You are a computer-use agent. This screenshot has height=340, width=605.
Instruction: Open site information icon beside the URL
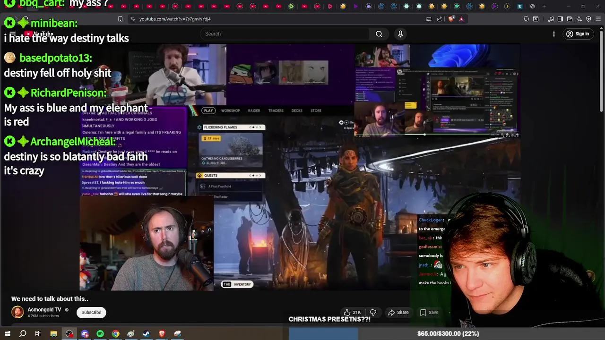tap(132, 19)
